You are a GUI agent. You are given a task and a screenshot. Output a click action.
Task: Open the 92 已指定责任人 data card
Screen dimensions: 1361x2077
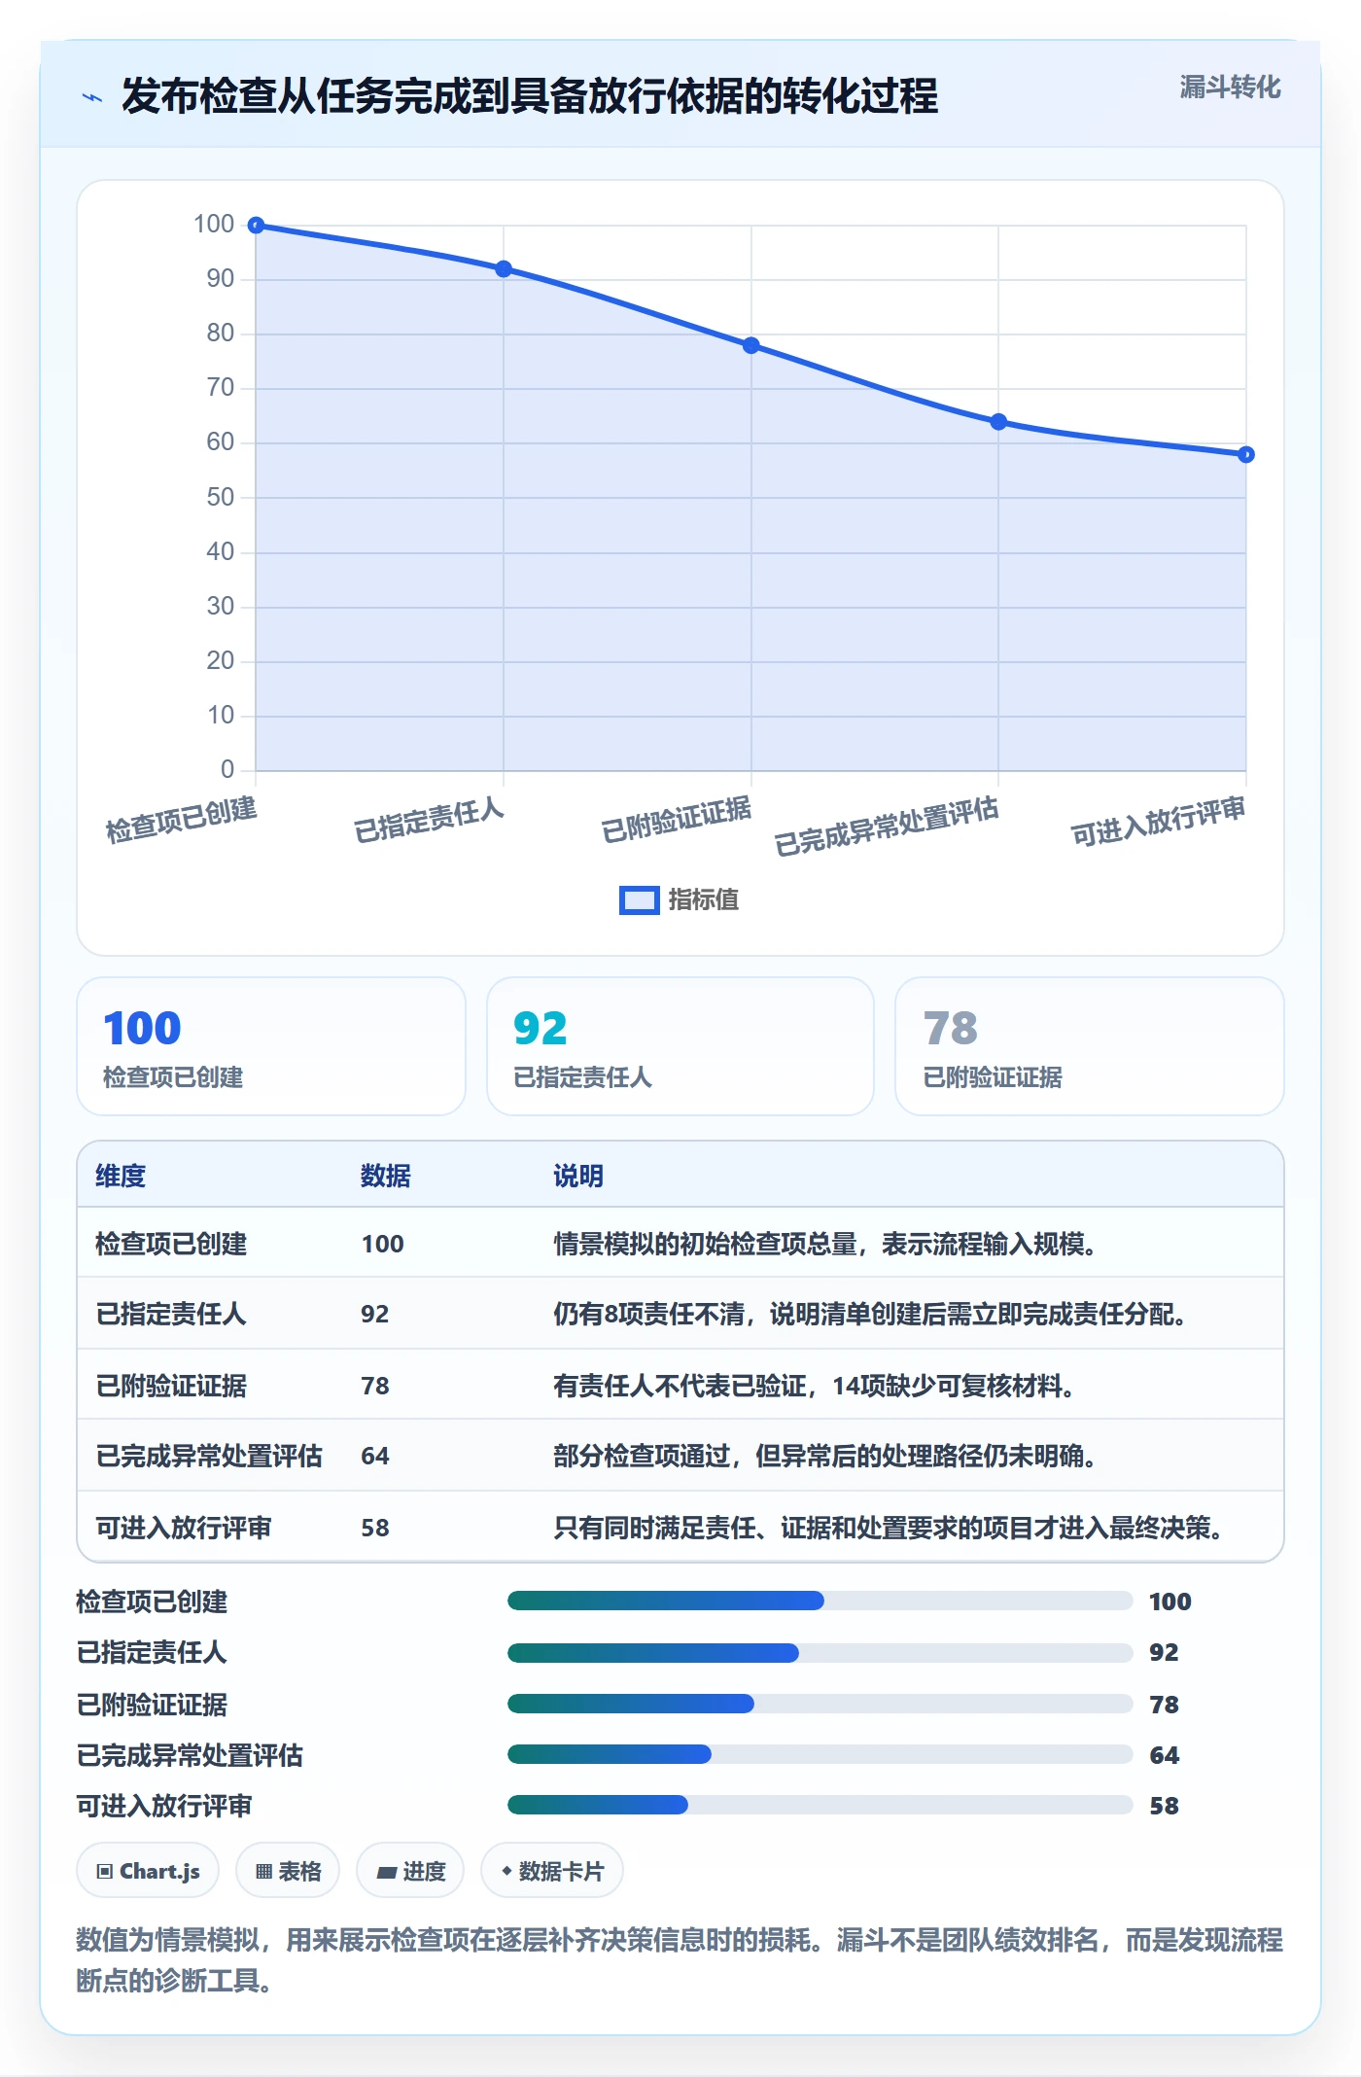(x=680, y=1046)
